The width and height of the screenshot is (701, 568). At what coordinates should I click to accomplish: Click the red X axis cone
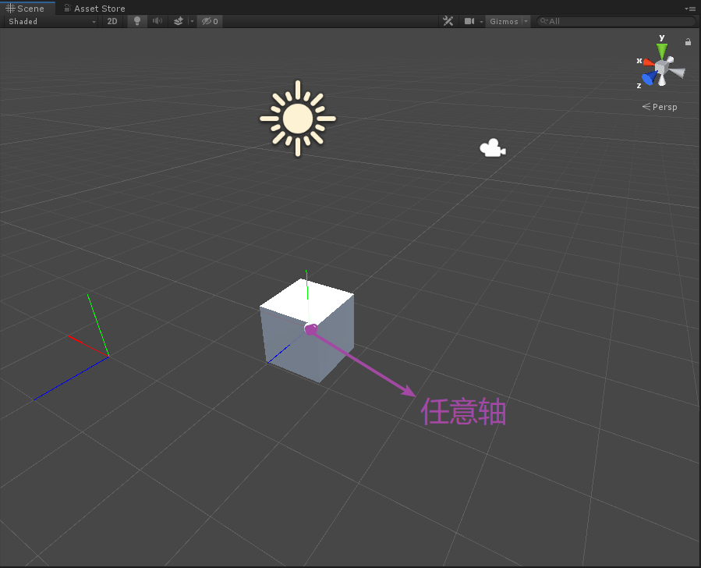coord(648,62)
